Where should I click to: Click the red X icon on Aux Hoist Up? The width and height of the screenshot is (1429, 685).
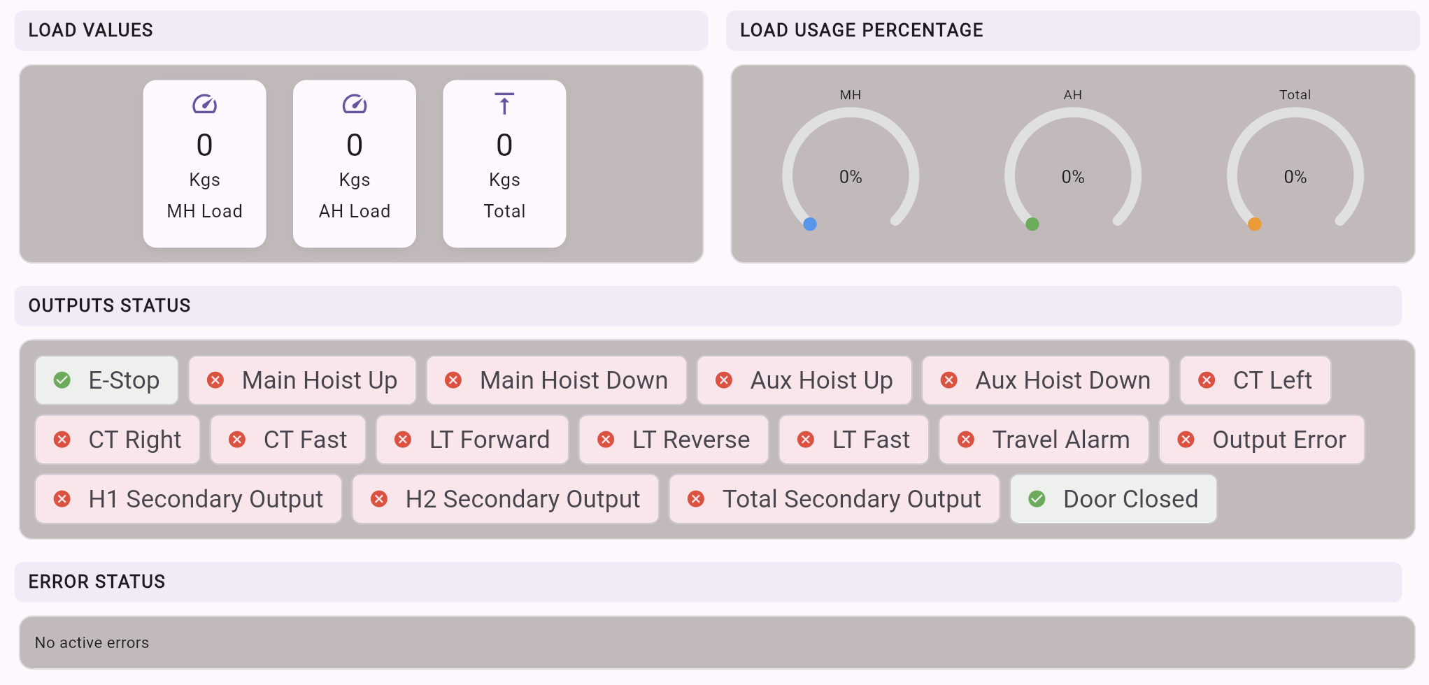tap(724, 380)
